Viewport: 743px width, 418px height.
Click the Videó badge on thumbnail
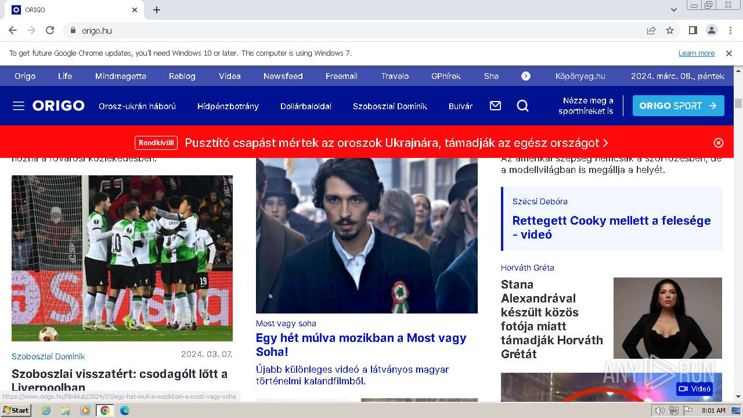pyautogui.click(x=694, y=388)
